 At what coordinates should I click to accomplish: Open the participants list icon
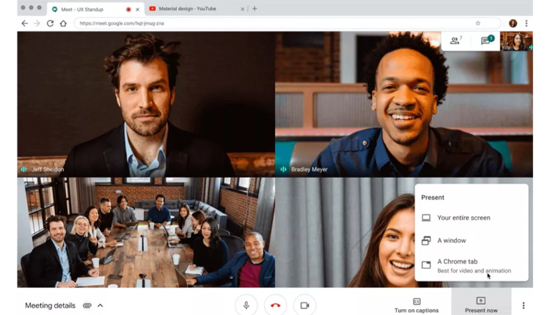[455, 41]
